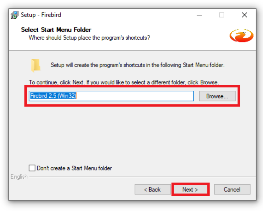The image size is (263, 212).
Task: Open the Browse... folder picker
Action: 217,96
